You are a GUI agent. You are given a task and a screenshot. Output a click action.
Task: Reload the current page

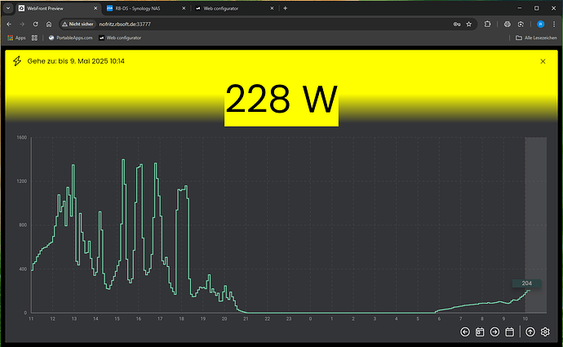tap(36, 24)
